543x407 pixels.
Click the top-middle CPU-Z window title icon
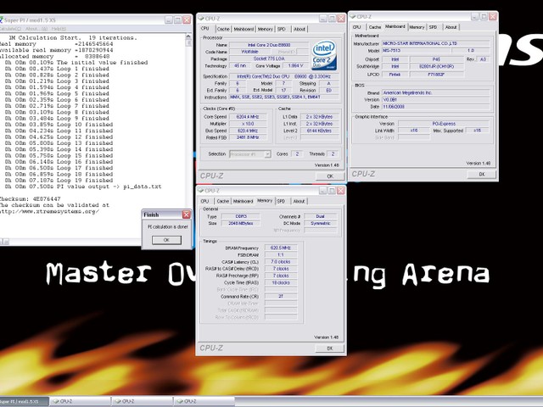200,19
